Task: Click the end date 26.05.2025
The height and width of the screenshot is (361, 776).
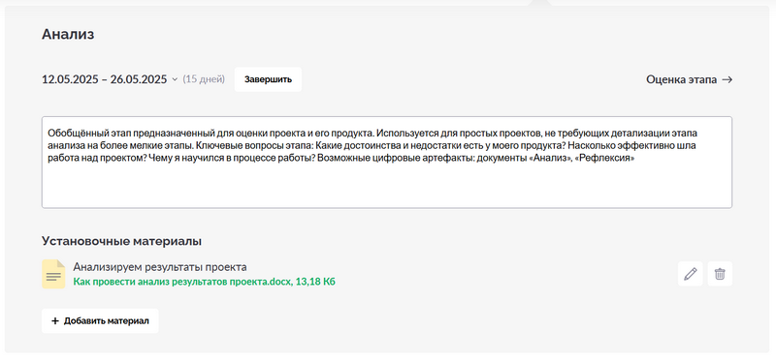Action: click(139, 79)
